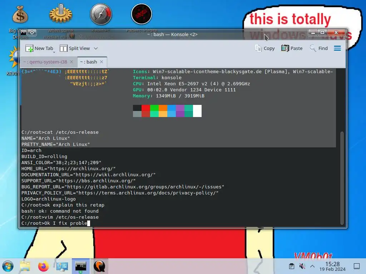Open the Start menu orb
The image size is (366, 274).
coord(8,266)
